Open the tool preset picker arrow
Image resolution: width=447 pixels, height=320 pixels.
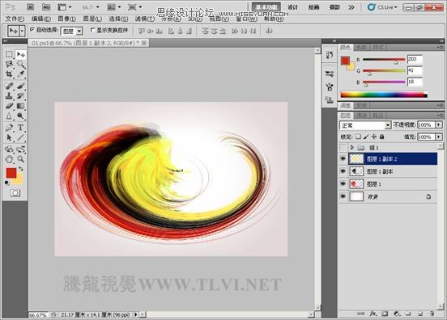point(22,31)
